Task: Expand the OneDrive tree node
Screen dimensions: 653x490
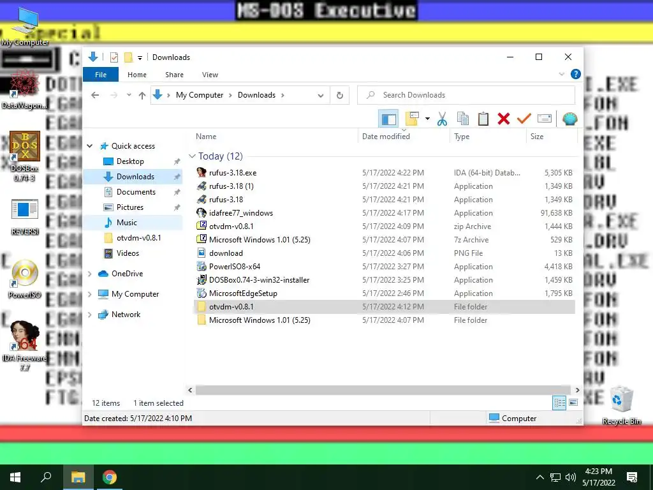Action: (x=89, y=274)
